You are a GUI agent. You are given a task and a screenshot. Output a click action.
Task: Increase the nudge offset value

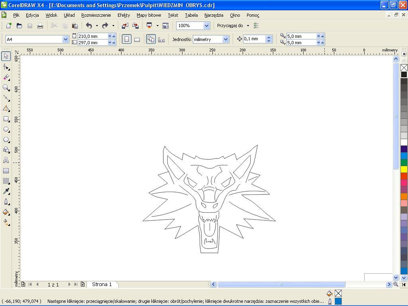(269, 37)
